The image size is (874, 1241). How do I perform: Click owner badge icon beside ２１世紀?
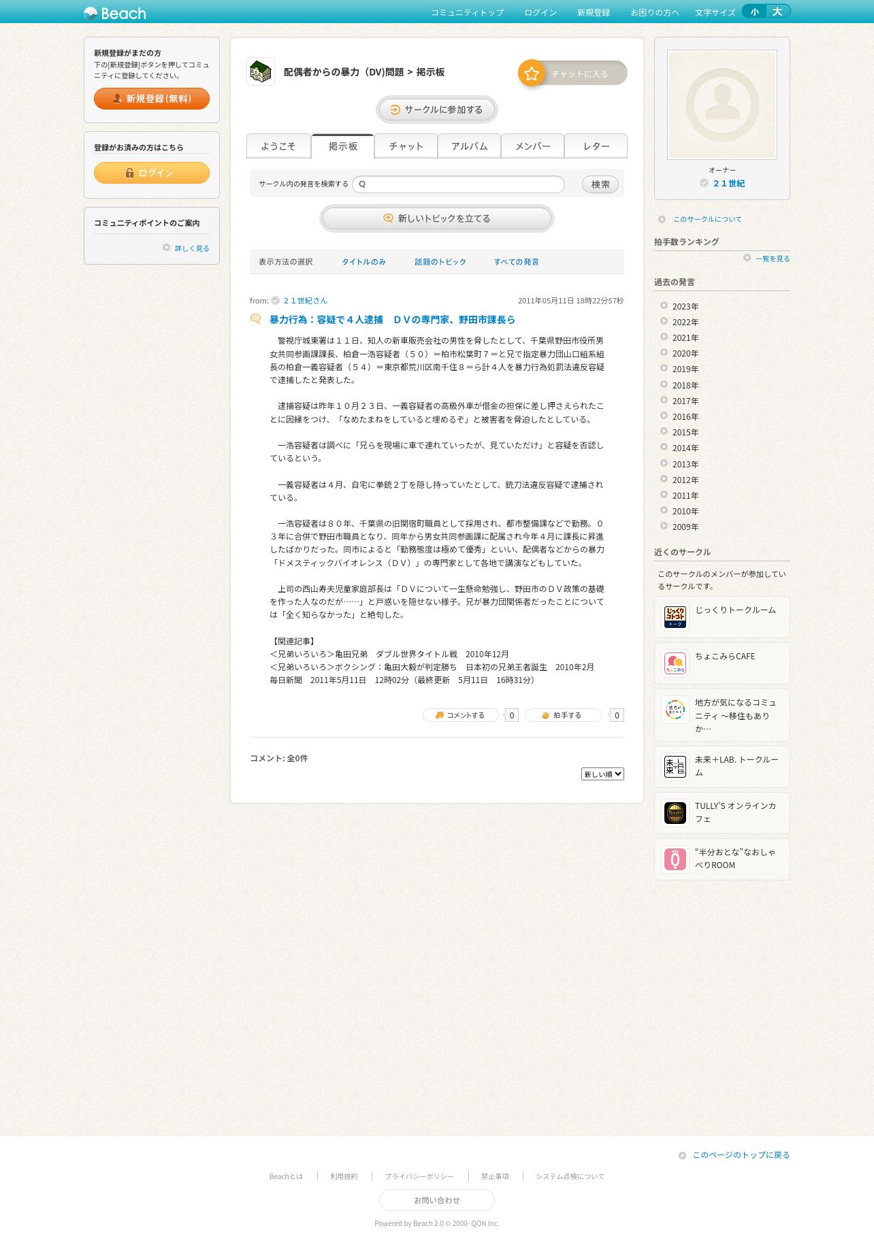(704, 183)
